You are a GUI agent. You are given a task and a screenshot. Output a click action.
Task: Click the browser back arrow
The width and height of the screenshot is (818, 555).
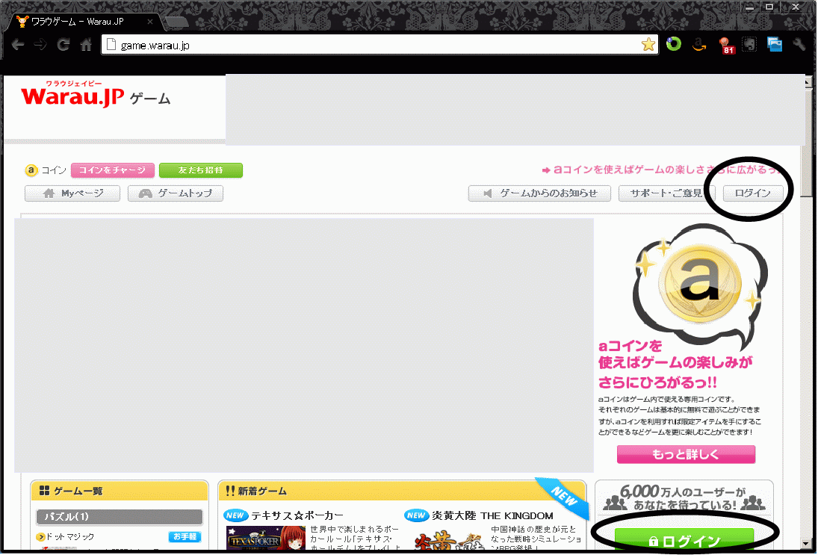(x=18, y=45)
